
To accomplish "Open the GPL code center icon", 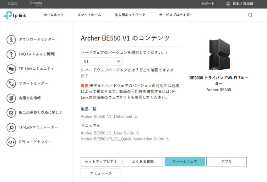I will tap(11, 142).
